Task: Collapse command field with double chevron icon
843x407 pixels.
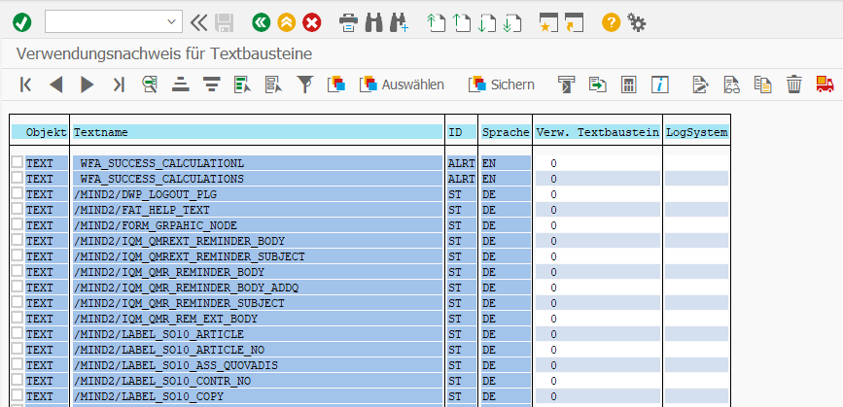Action: click(x=198, y=22)
